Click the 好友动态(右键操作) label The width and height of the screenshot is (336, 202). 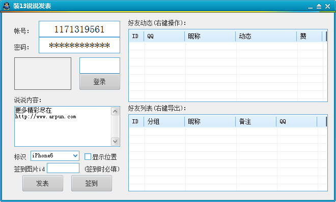click(x=157, y=23)
